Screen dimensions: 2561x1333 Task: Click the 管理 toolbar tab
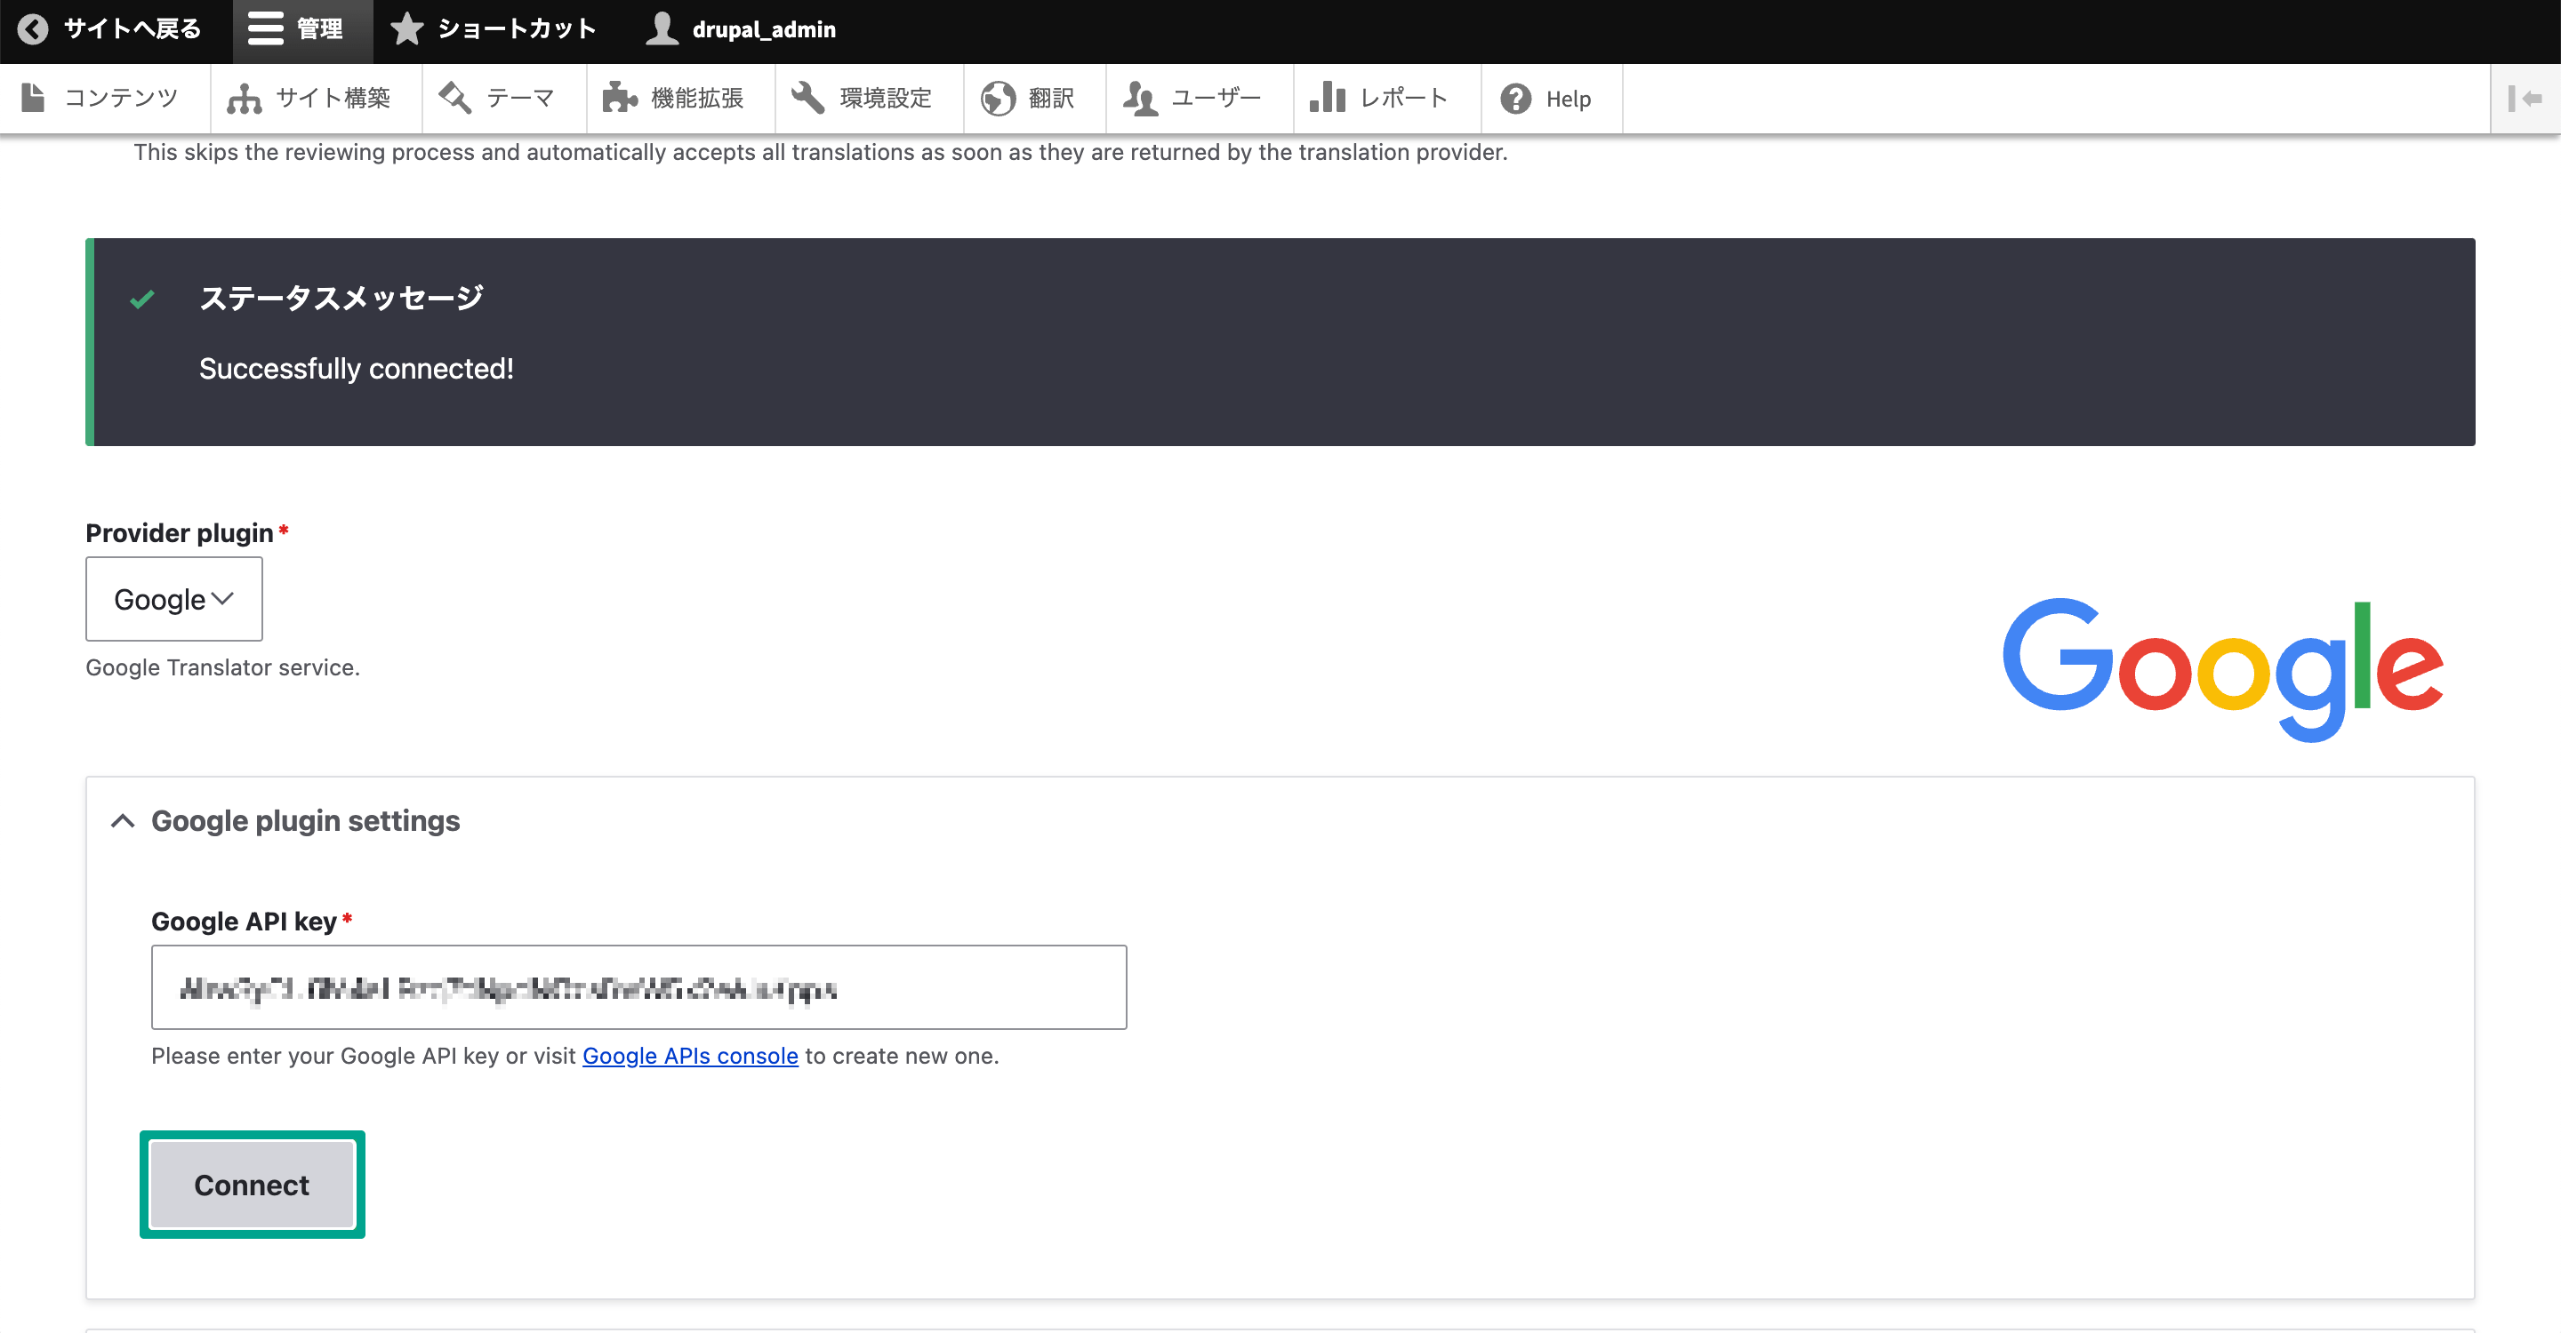(302, 30)
